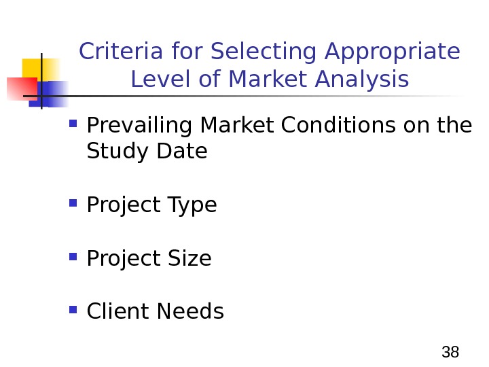Click the vertical black line in the logo

coord(42,80)
